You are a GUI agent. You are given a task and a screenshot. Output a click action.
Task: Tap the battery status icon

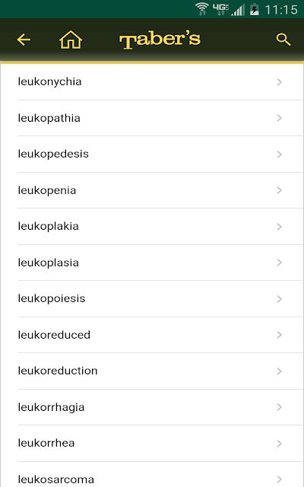coord(255,9)
